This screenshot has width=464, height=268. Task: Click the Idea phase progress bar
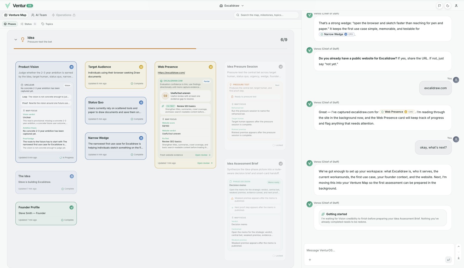coord(151,48)
